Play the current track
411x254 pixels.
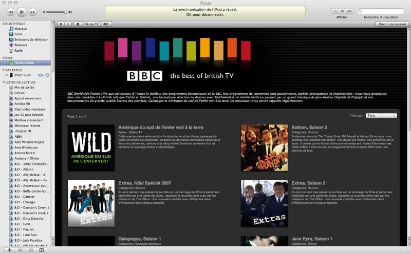click(x=22, y=12)
